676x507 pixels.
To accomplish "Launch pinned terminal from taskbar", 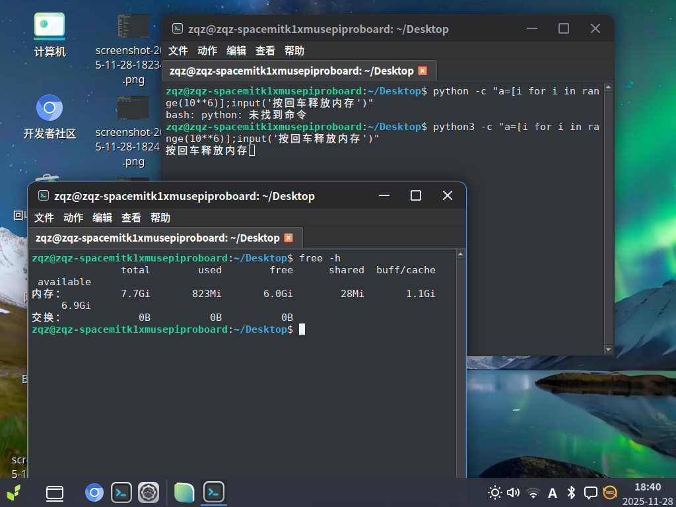I will coord(121,492).
